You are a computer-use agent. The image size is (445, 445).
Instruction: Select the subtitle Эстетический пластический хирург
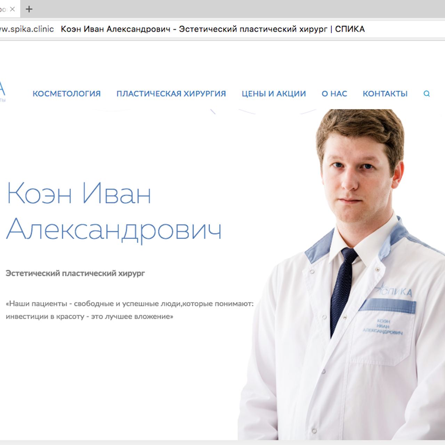75,274
